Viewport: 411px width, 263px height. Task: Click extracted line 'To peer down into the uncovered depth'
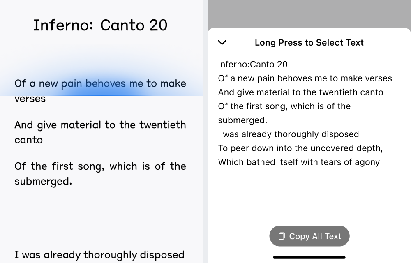tap(300, 148)
